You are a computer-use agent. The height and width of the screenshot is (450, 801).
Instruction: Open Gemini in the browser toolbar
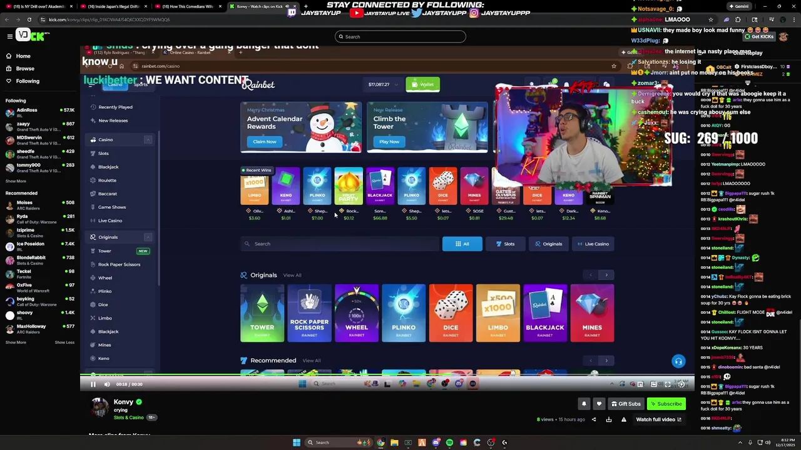point(738,6)
